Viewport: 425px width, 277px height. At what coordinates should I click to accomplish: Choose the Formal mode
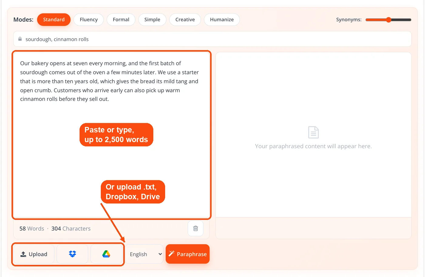[121, 19]
